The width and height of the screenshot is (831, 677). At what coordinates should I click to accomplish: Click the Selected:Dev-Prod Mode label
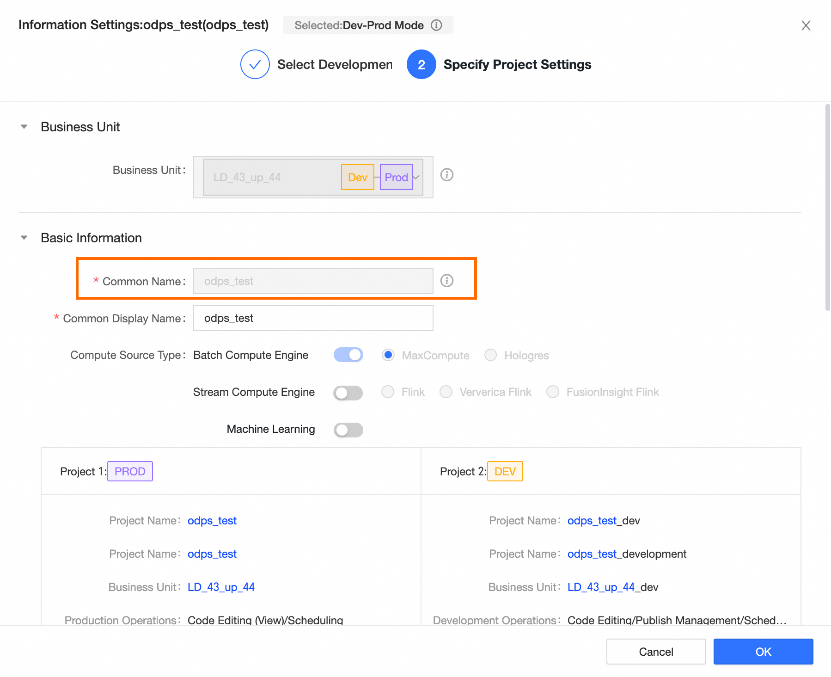359,25
